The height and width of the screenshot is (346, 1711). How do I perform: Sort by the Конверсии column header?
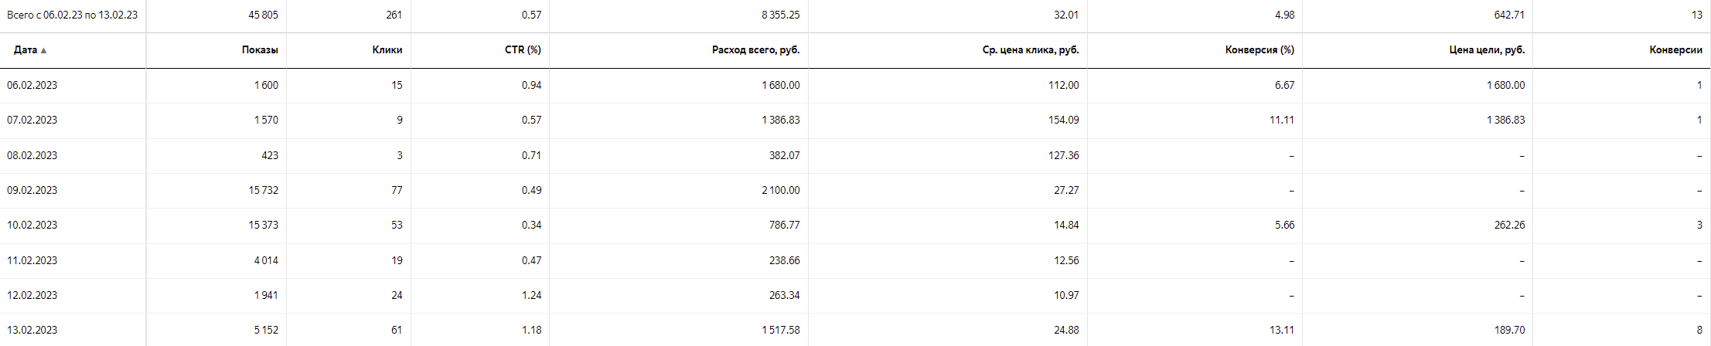[x=1675, y=50]
